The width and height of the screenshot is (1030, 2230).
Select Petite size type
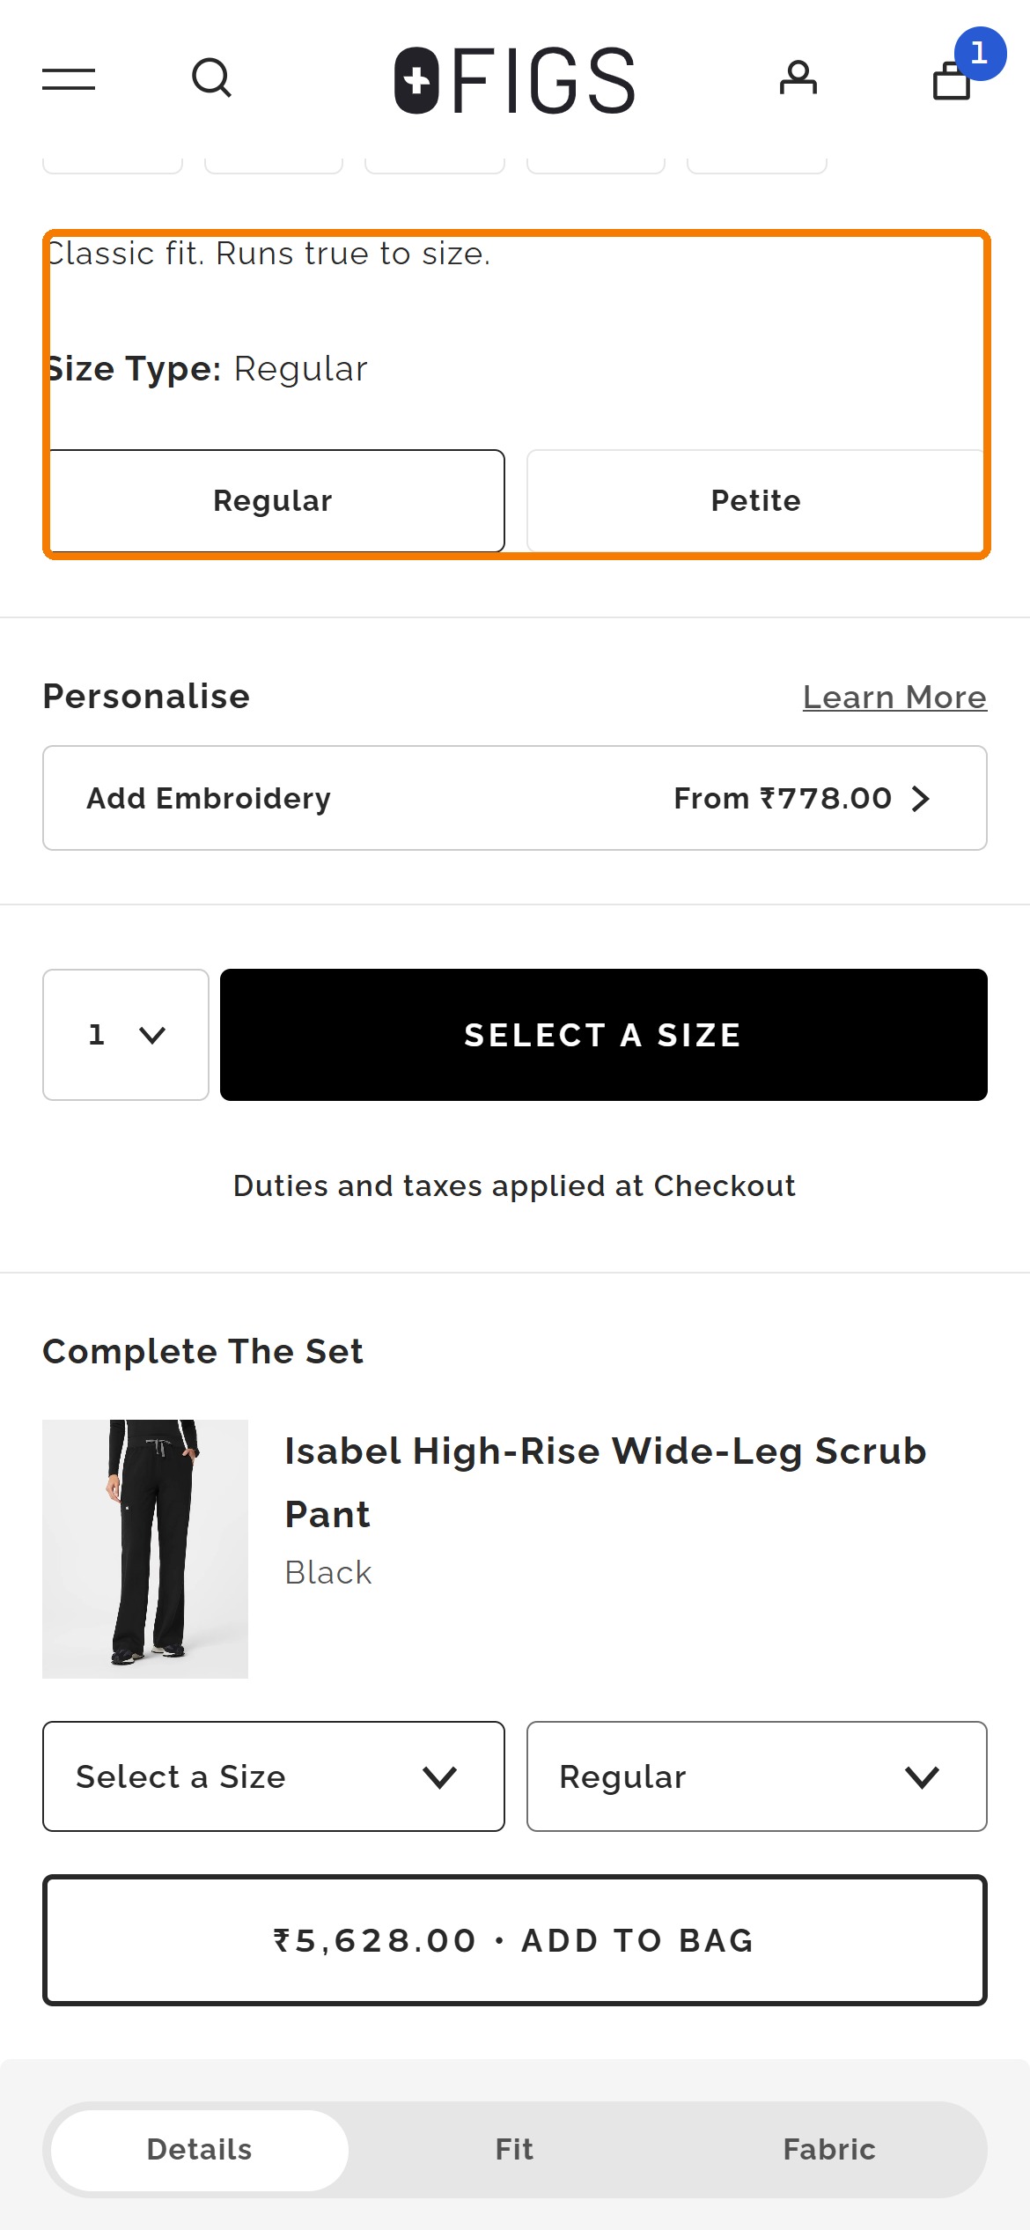(756, 501)
